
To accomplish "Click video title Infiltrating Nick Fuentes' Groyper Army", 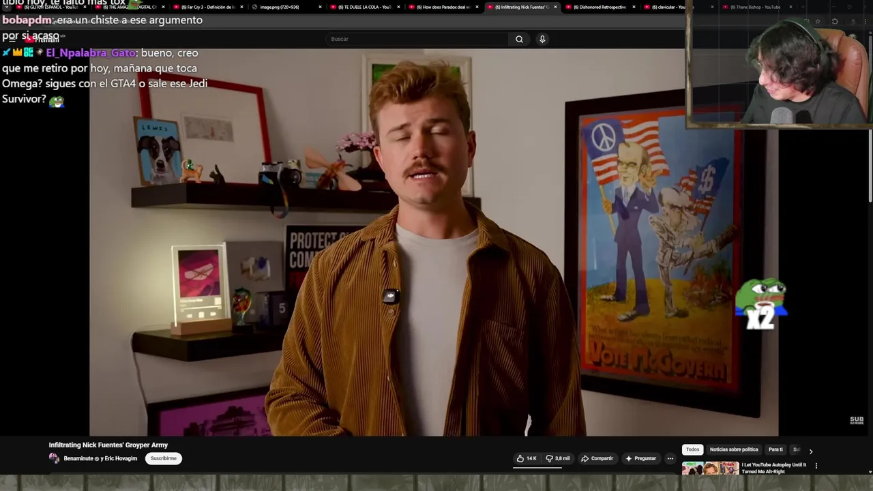I will pyautogui.click(x=108, y=445).
